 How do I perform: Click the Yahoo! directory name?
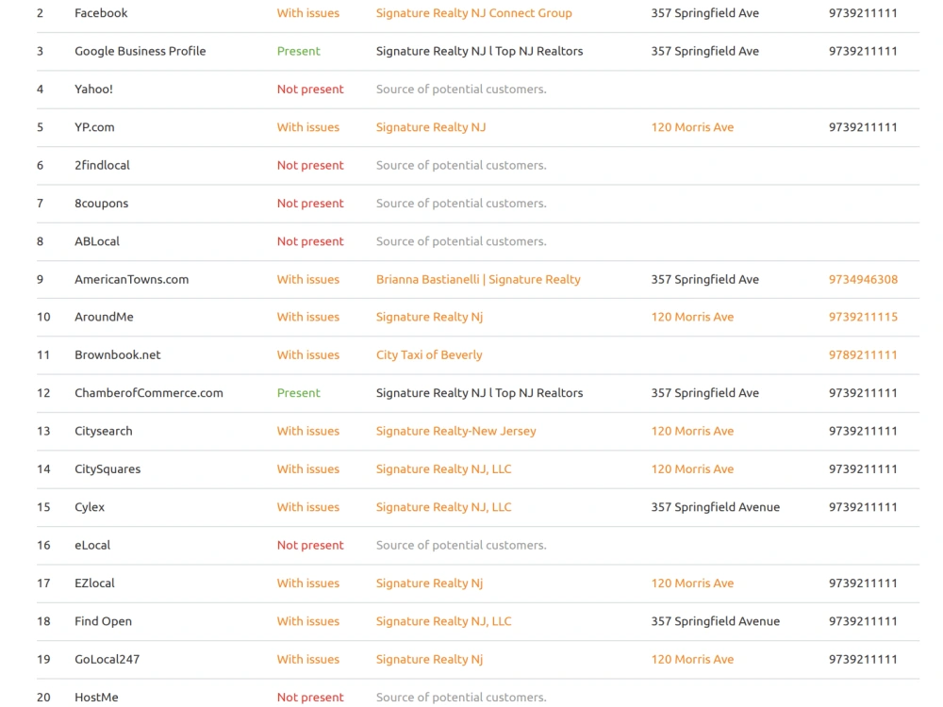(93, 89)
